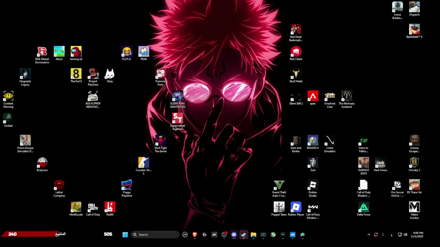
Task: Select the Battlefield 6 icon
Action: click(x=414, y=31)
